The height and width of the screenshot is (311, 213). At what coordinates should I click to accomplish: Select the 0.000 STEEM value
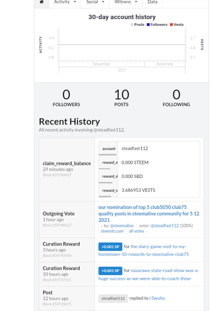[x=135, y=162]
